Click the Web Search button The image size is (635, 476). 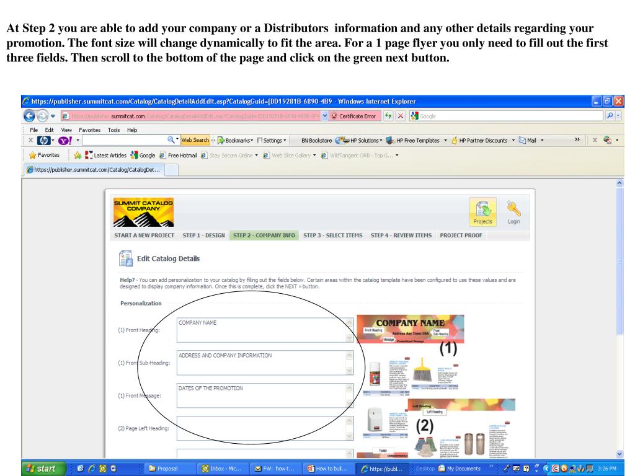point(195,140)
